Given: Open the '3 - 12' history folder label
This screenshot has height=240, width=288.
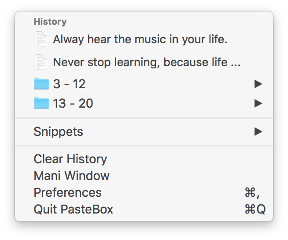Looking at the screenshot, I should [x=69, y=84].
